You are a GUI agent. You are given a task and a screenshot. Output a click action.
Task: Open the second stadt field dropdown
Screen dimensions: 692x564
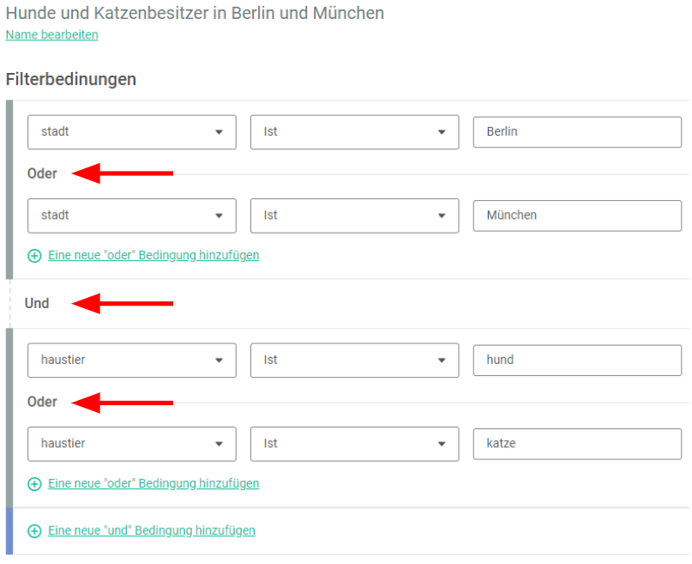click(x=132, y=215)
